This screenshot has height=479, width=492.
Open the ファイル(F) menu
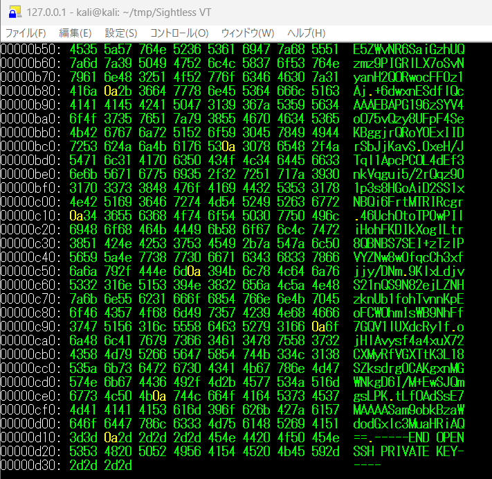pos(26,33)
